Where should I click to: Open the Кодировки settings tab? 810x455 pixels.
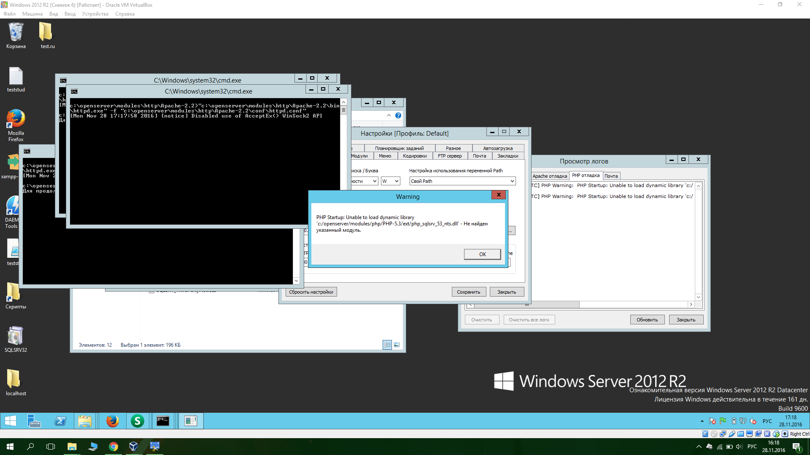pyautogui.click(x=414, y=156)
